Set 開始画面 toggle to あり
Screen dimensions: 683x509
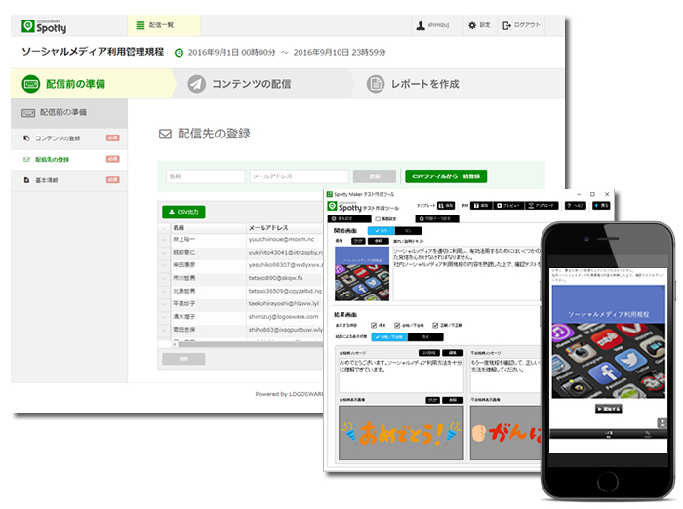pyautogui.click(x=382, y=231)
